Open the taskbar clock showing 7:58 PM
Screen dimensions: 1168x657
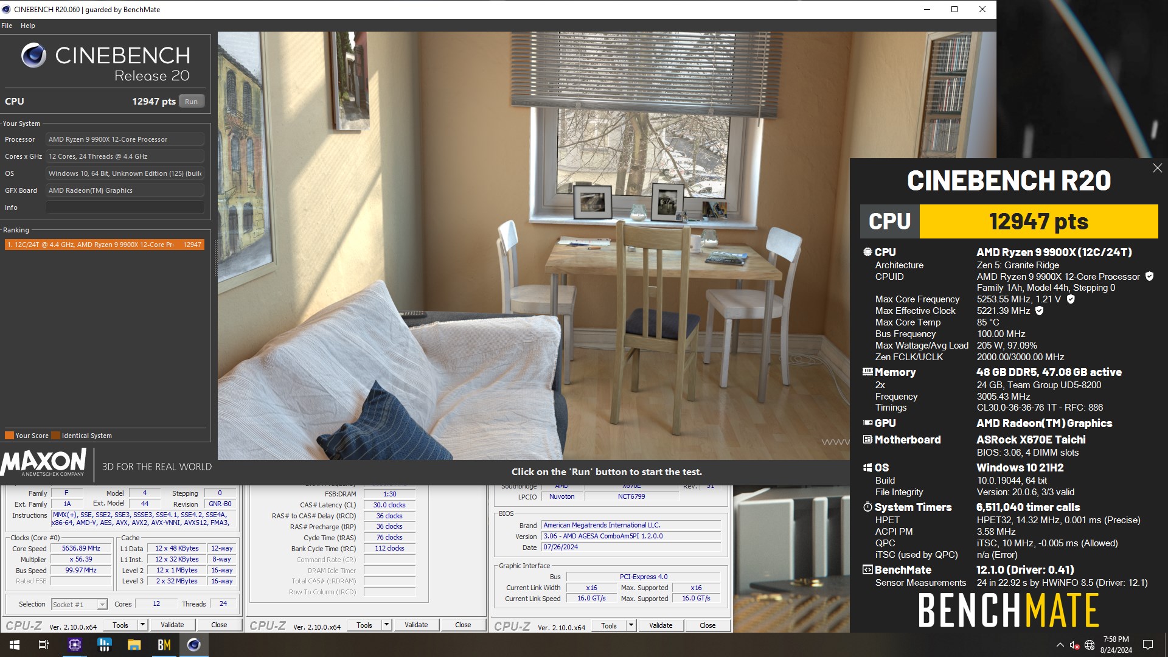point(1116,645)
